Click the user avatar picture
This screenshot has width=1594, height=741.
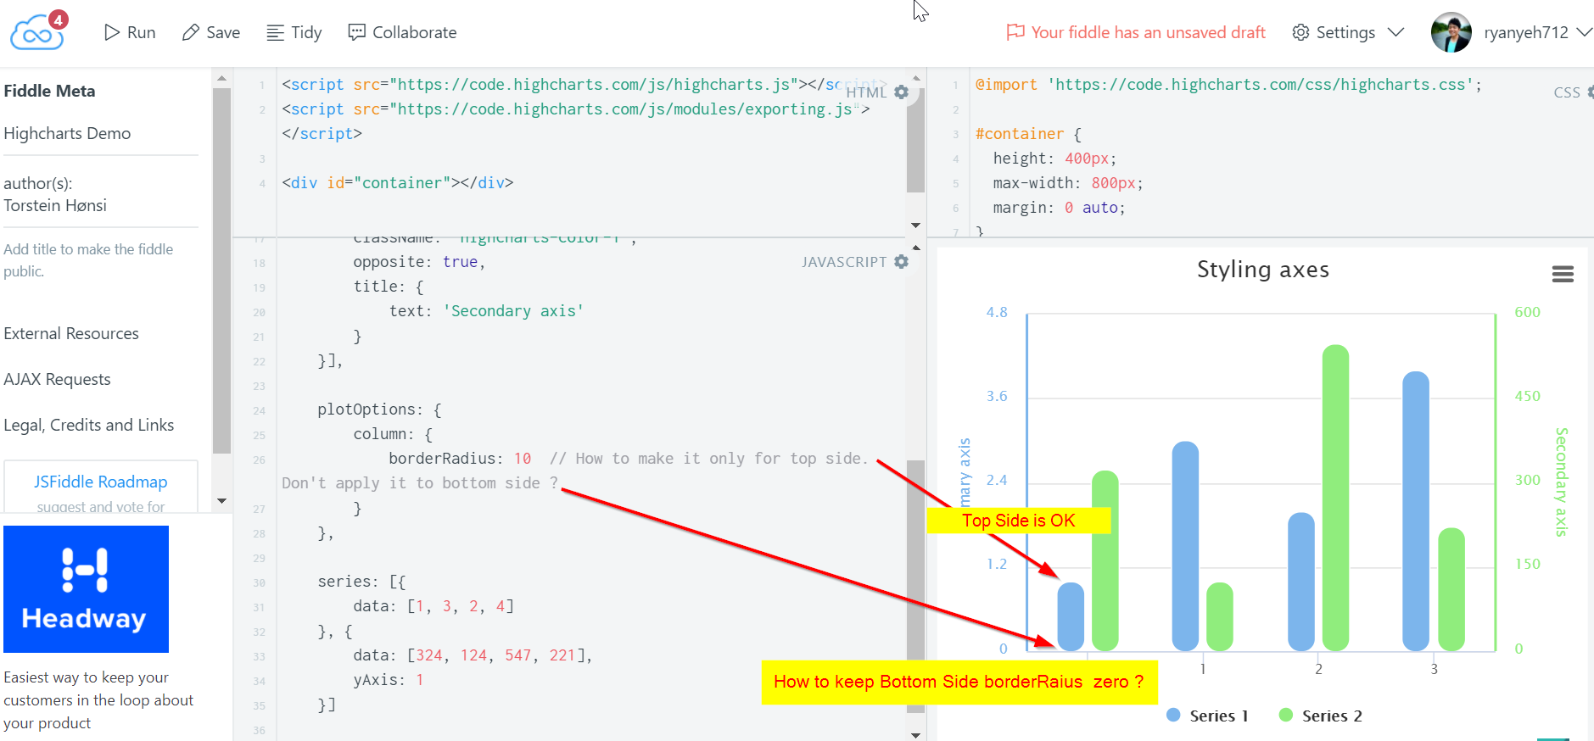point(1451,32)
